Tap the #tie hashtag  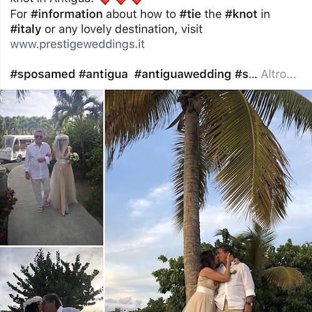click(x=190, y=14)
